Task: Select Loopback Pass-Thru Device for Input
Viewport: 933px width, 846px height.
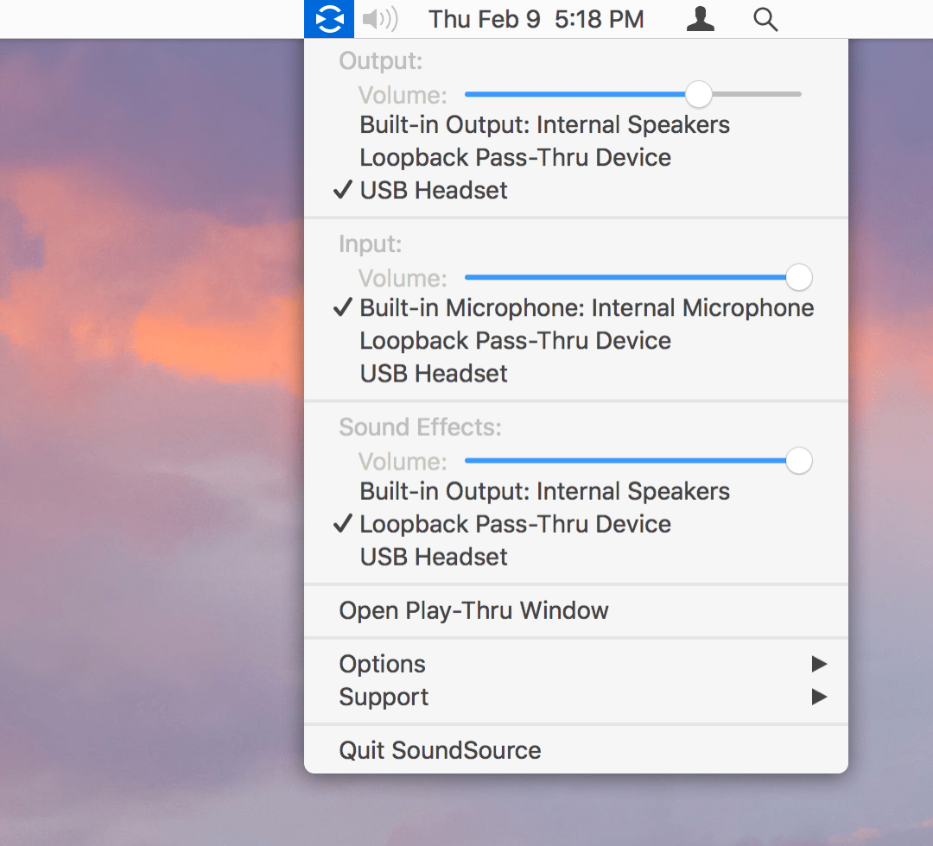Action: [576, 341]
